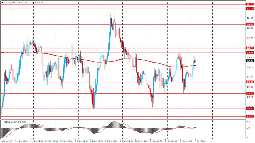
Task: Select the 119.05 red price label
Action: [250, 116]
